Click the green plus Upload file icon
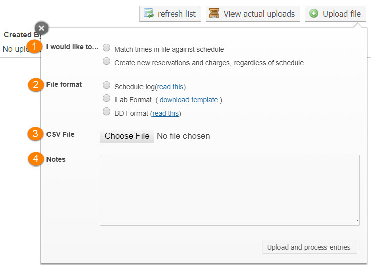 314,14
